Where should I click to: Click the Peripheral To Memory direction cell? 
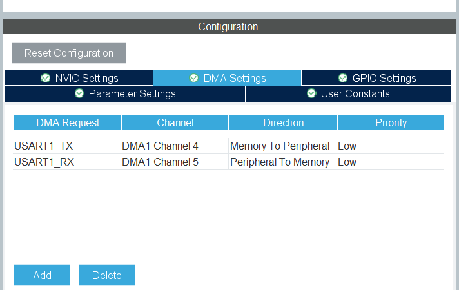(x=283, y=162)
